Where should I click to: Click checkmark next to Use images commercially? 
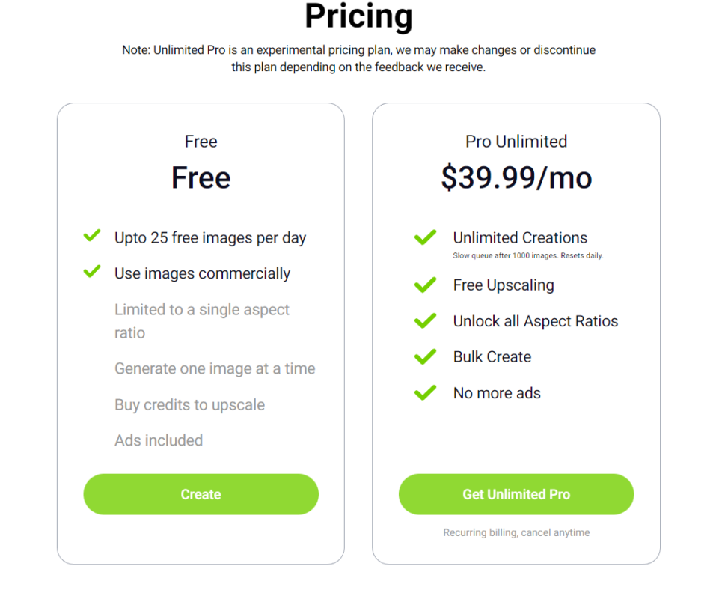(x=92, y=273)
